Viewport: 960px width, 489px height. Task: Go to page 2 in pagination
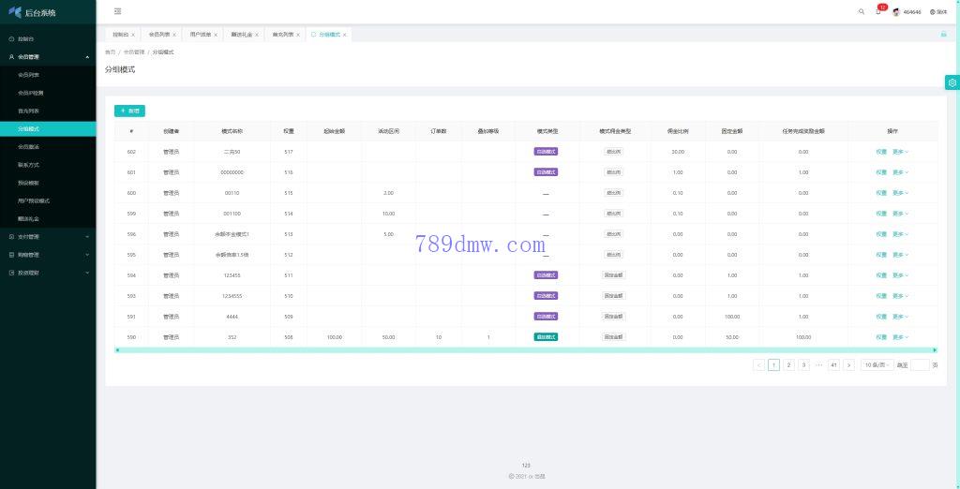tap(788, 365)
